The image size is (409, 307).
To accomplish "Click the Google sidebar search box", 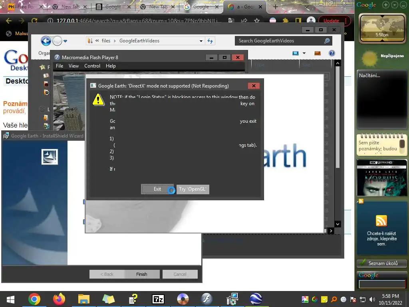I will click(382, 284).
